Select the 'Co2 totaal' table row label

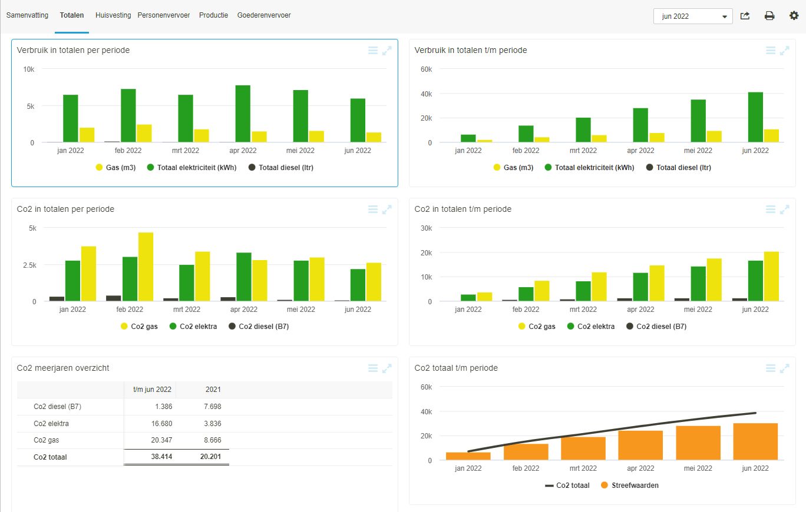click(x=50, y=457)
